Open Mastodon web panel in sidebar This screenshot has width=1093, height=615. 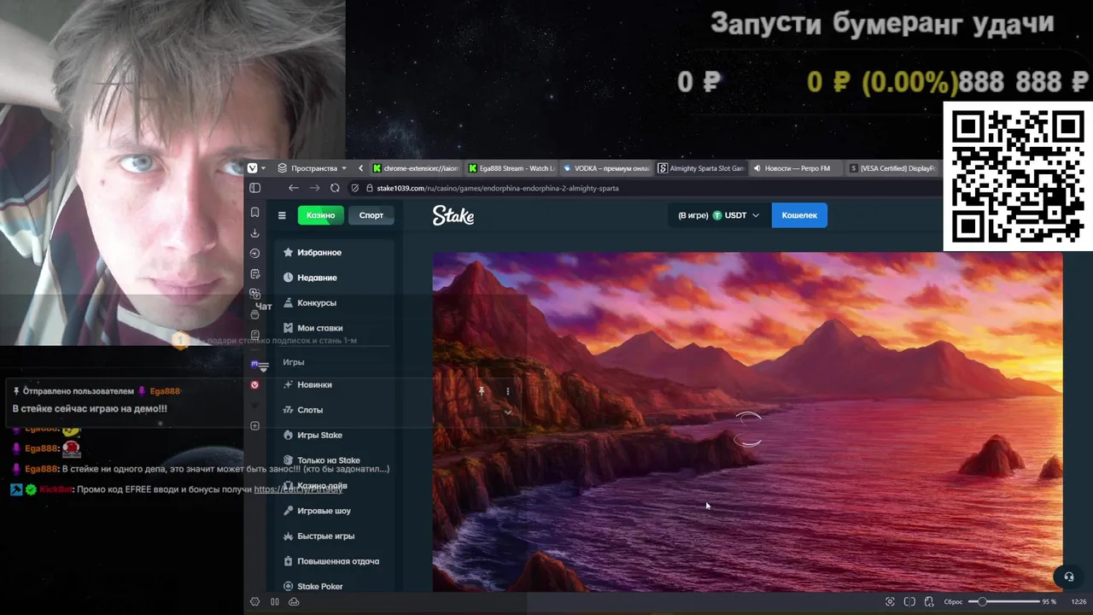coord(254,364)
